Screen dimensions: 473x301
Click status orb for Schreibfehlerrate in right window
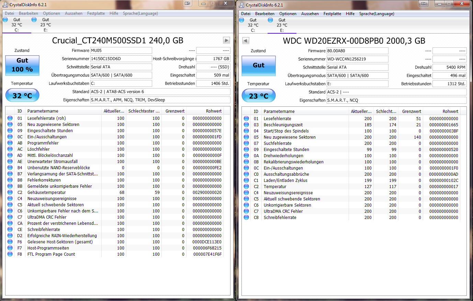click(246, 217)
